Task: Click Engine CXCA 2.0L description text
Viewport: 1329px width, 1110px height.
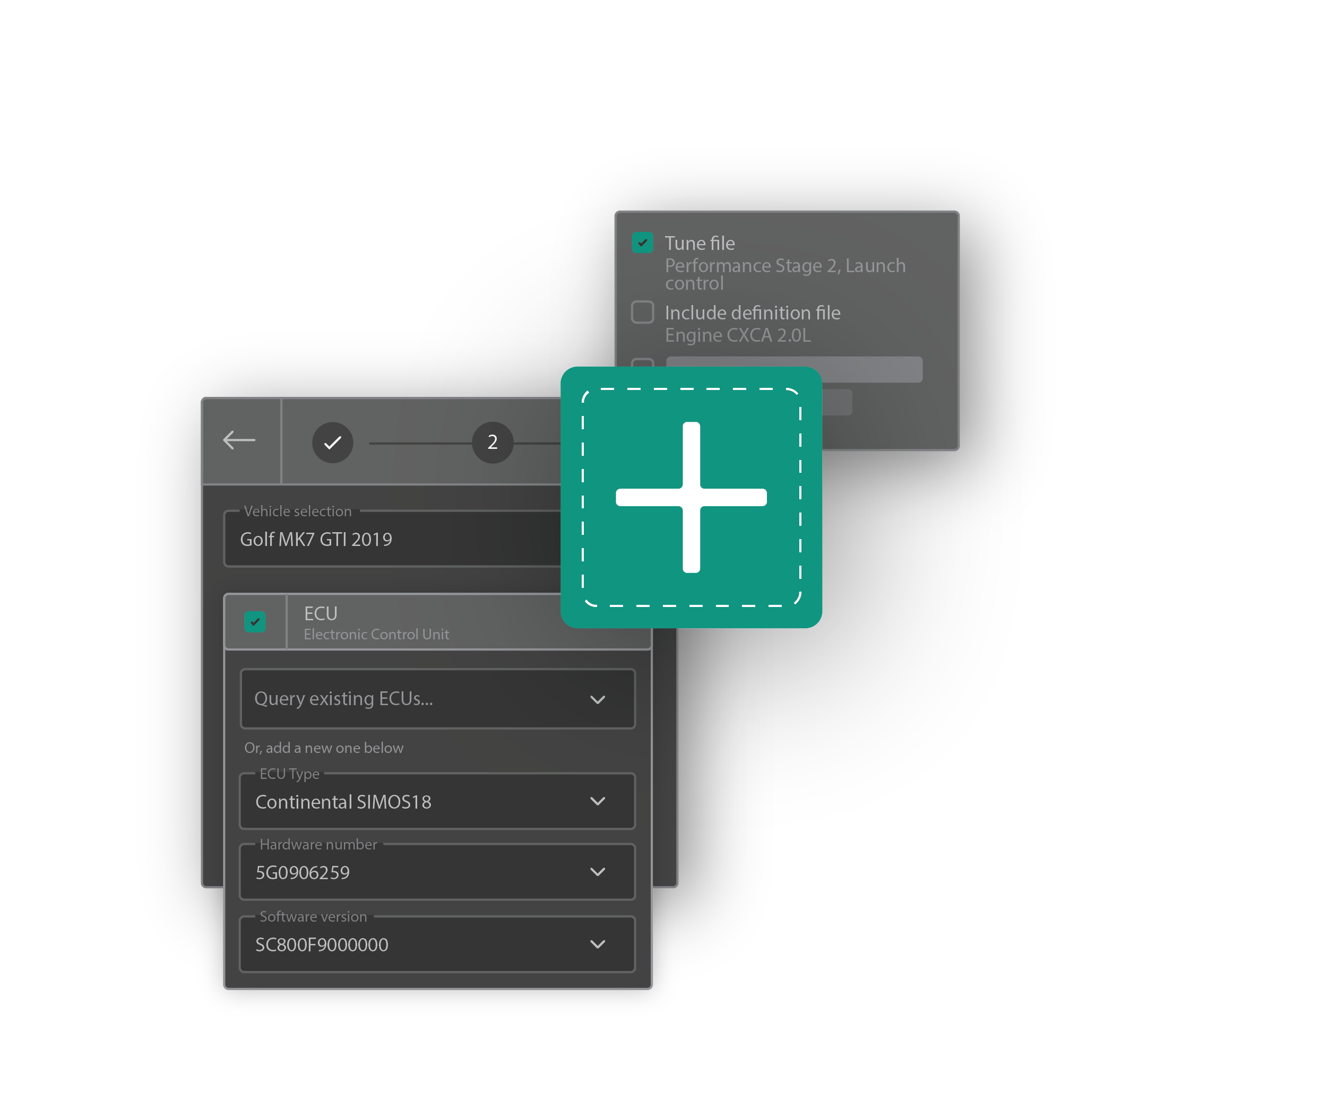Action: pos(738,335)
